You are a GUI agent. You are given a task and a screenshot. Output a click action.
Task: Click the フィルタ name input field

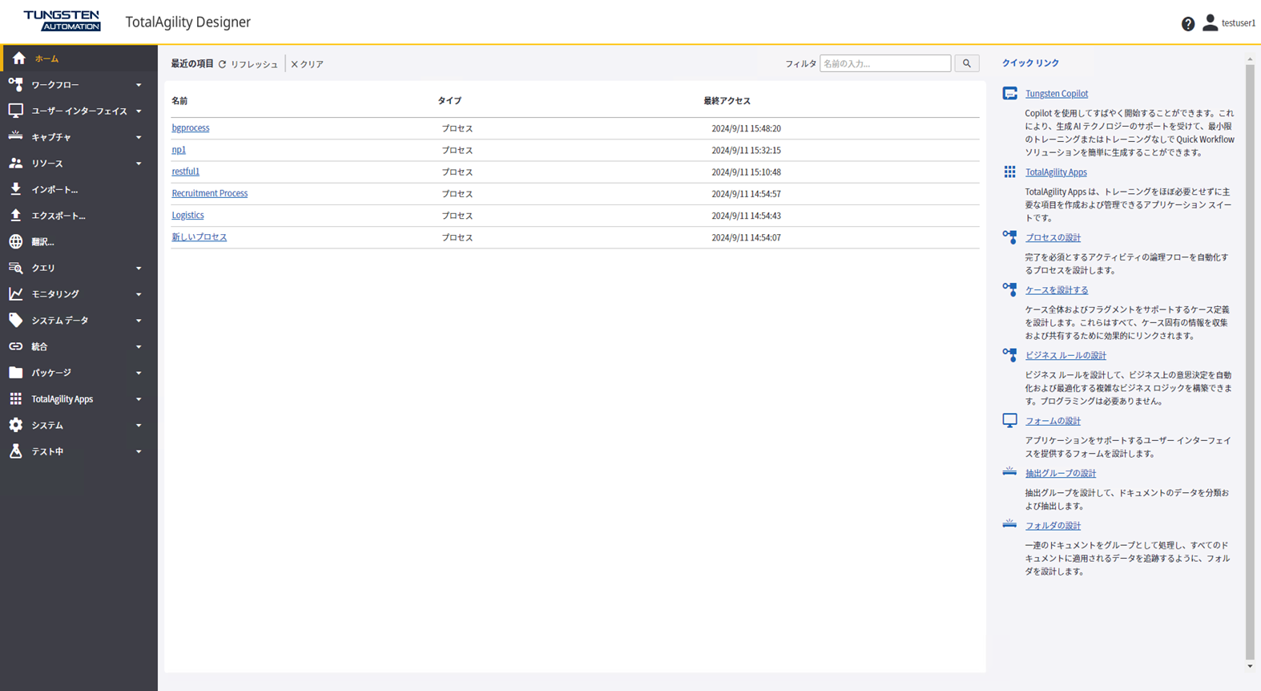point(884,63)
